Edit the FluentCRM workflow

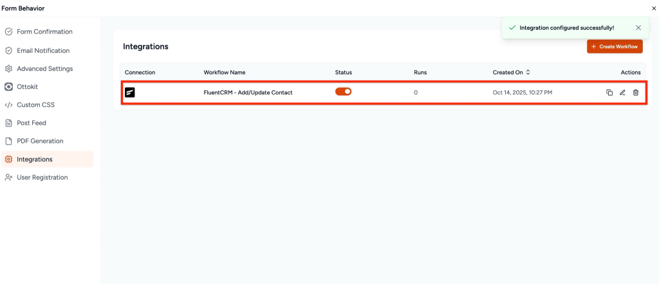coord(622,93)
